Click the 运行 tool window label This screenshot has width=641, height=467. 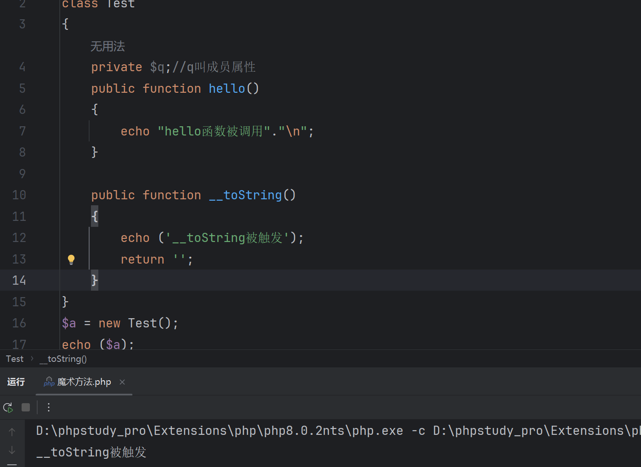tap(16, 382)
